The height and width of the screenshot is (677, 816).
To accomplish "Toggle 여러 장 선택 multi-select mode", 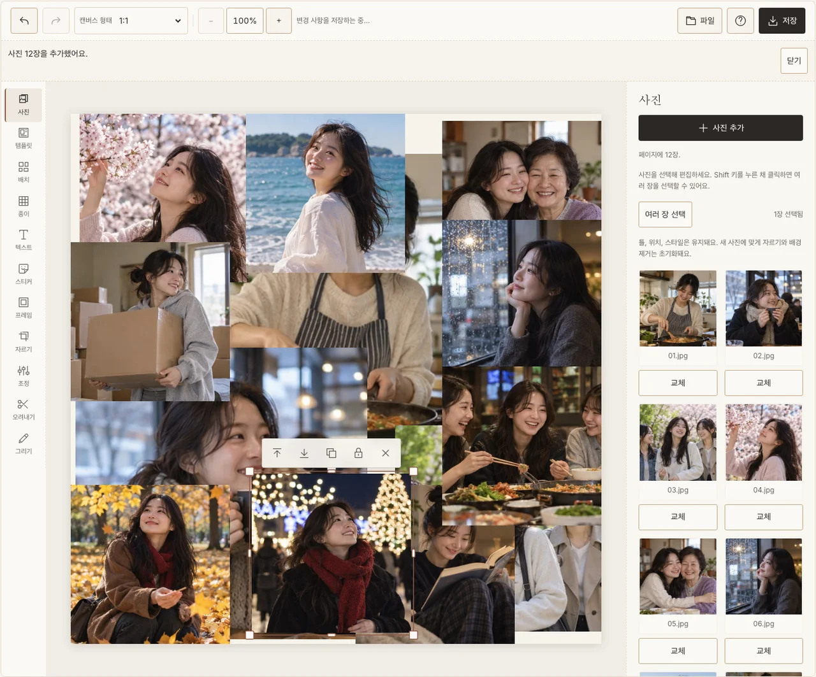I will (x=665, y=214).
